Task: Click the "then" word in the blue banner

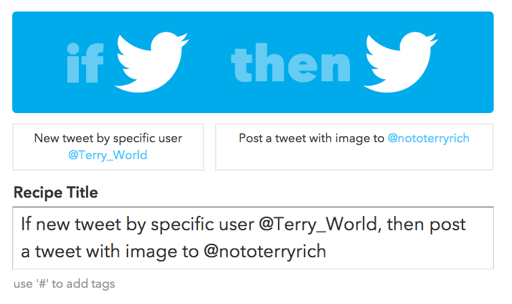Action: pos(291,64)
